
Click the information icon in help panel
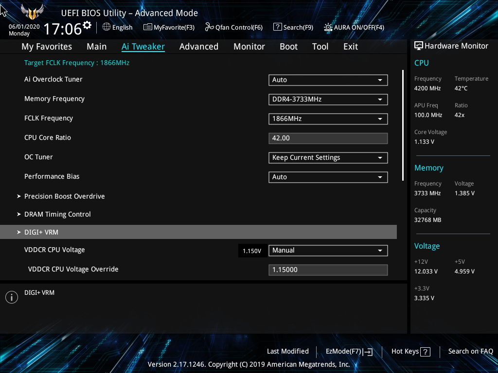pyautogui.click(x=12, y=297)
